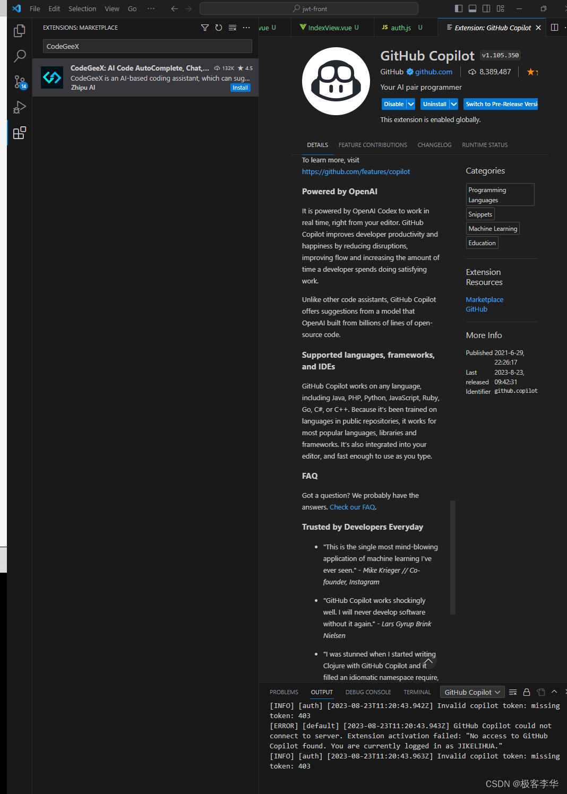
Task: Toggle the bottom panel layout icon
Action: [x=472, y=8]
